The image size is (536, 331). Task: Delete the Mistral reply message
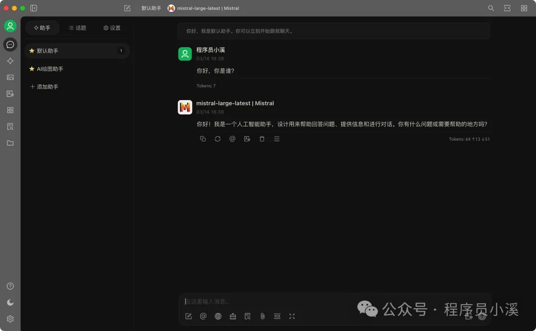coord(262,139)
